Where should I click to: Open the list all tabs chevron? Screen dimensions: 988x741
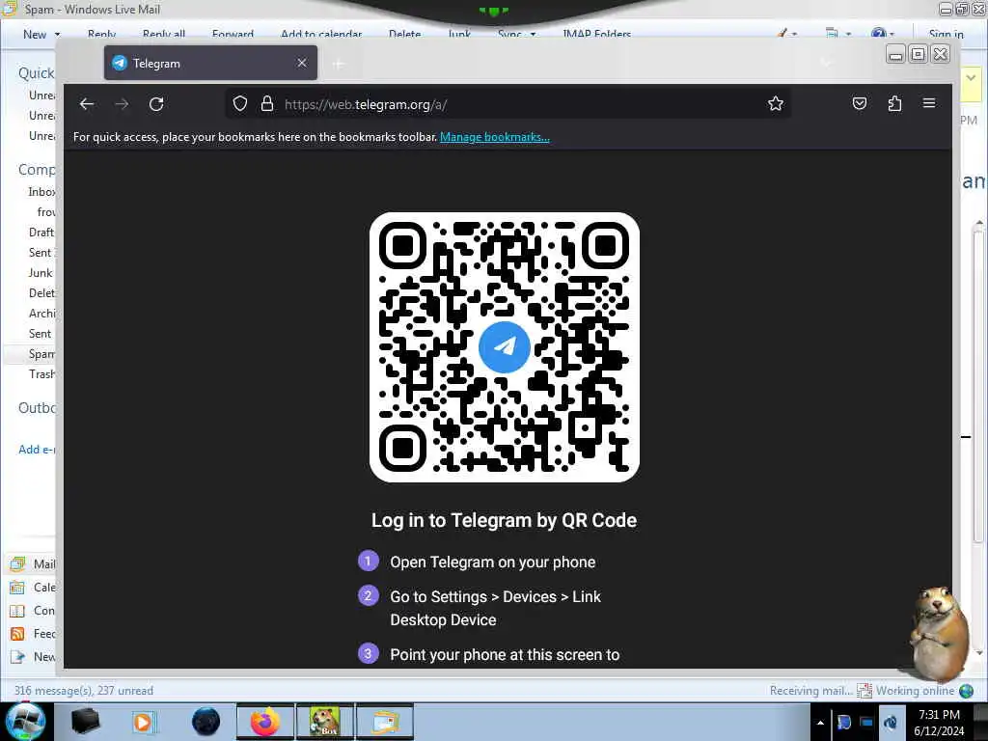[x=826, y=63]
